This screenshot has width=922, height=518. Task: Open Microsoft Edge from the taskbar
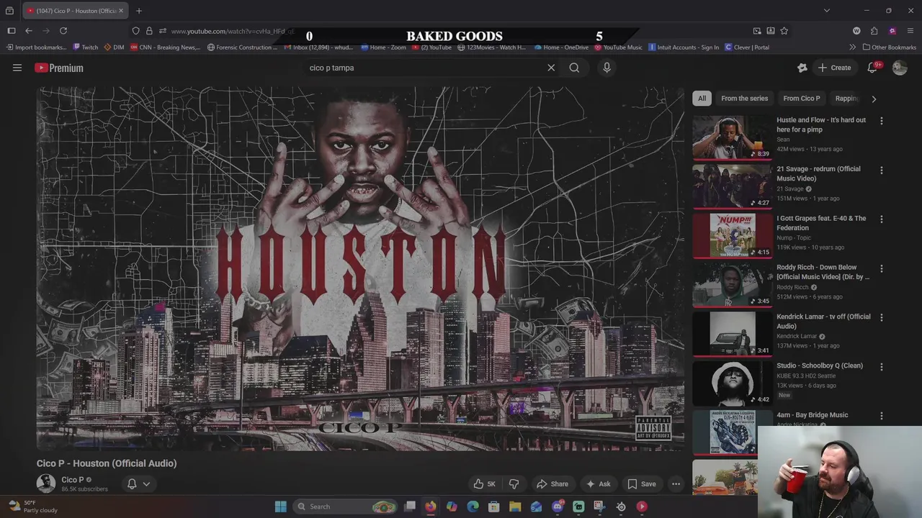(473, 506)
